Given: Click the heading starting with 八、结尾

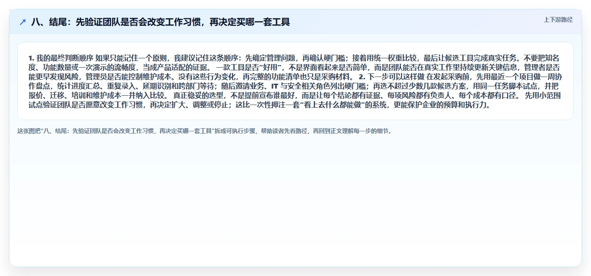Looking at the screenshot, I should click(161, 22).
